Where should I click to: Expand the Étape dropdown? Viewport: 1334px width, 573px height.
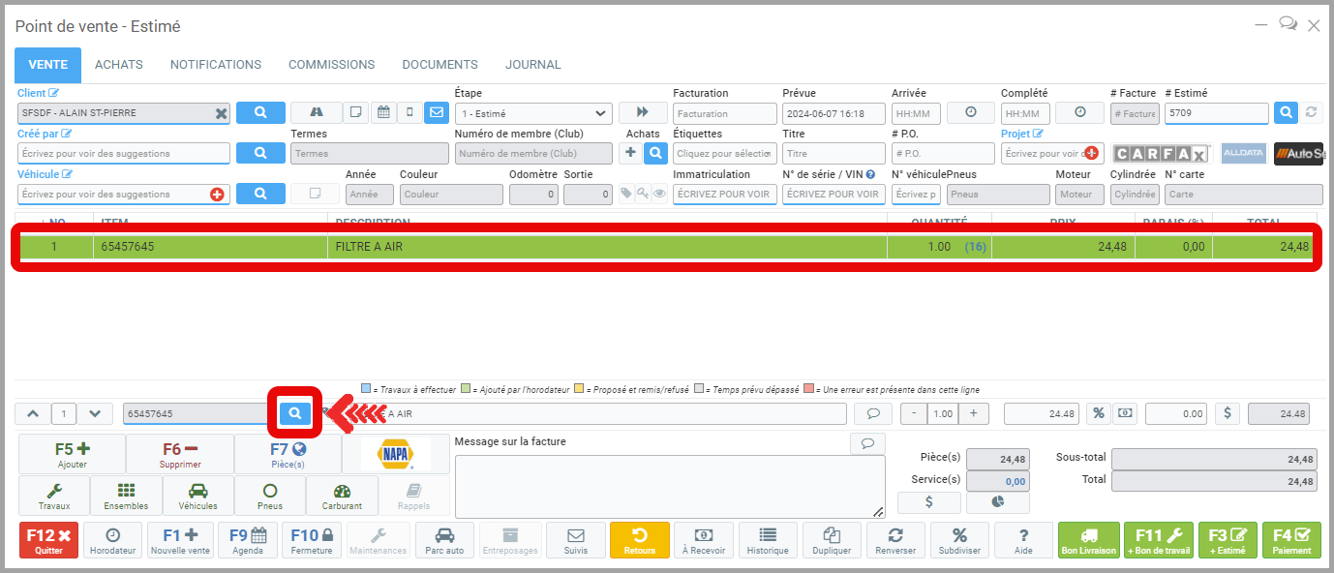click(533, 113)
